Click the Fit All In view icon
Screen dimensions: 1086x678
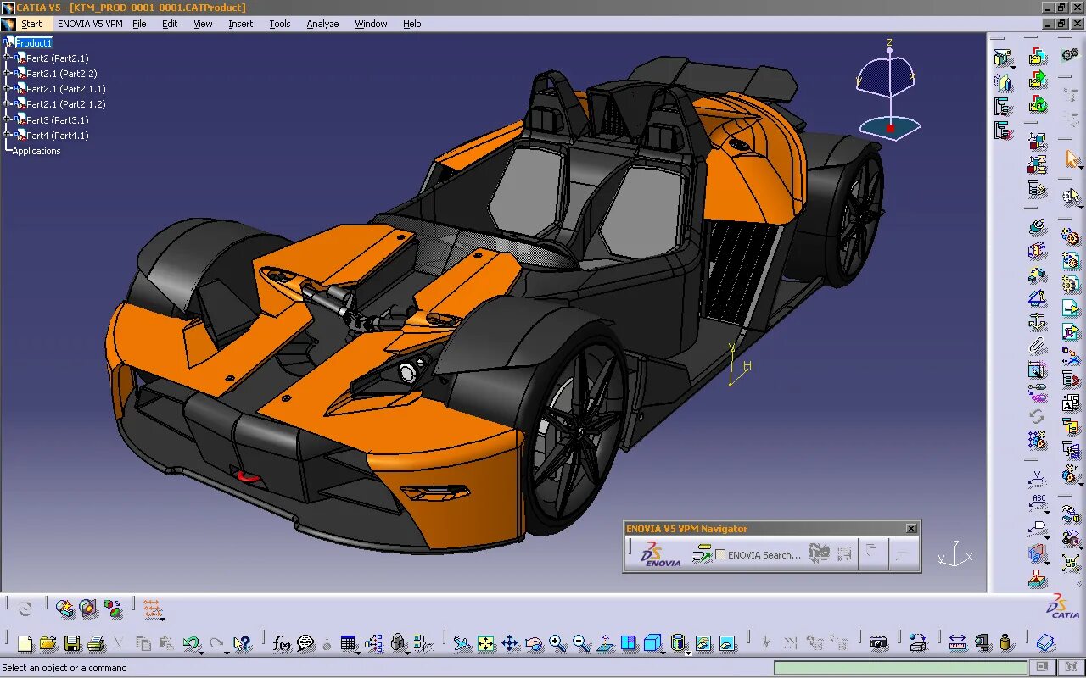485,643
